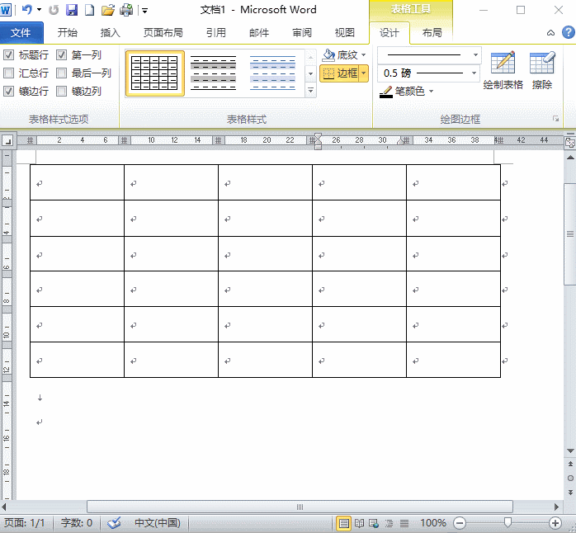Create new blank document icon
This screenshot has width=576, height=533.
(x=89, y=10)
